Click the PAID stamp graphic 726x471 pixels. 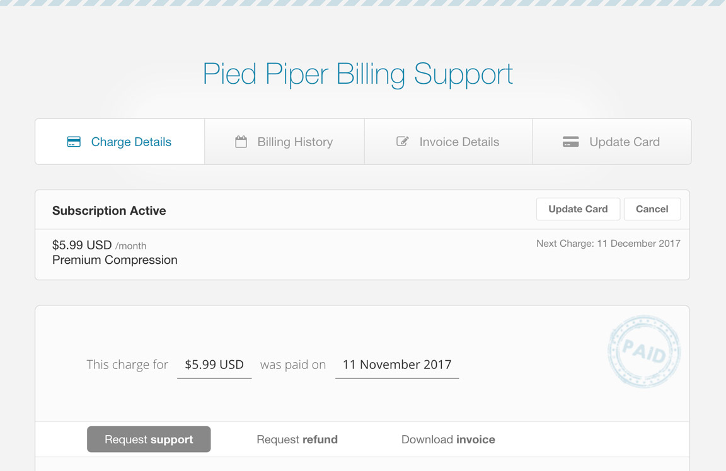point(644,351)
